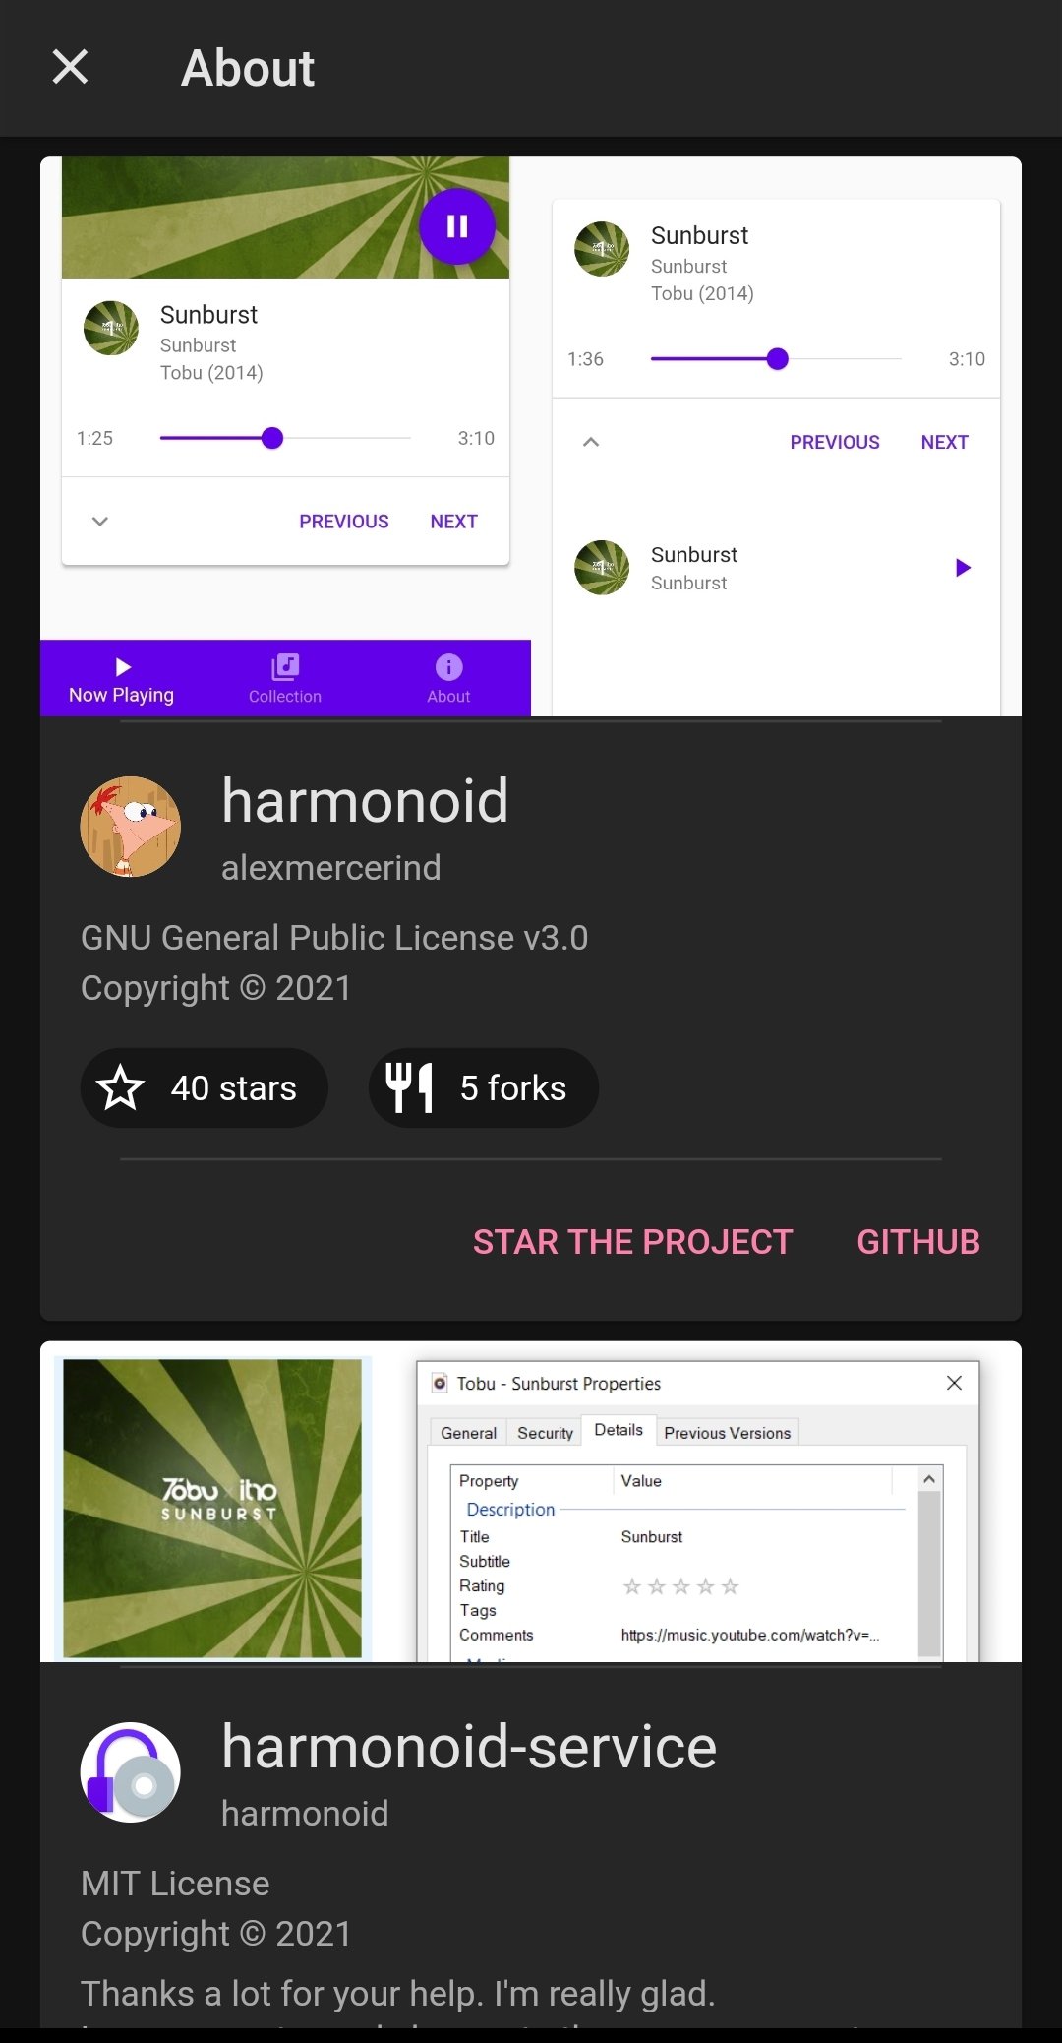Click NEXT in the right player card

[x=944, y=443]
